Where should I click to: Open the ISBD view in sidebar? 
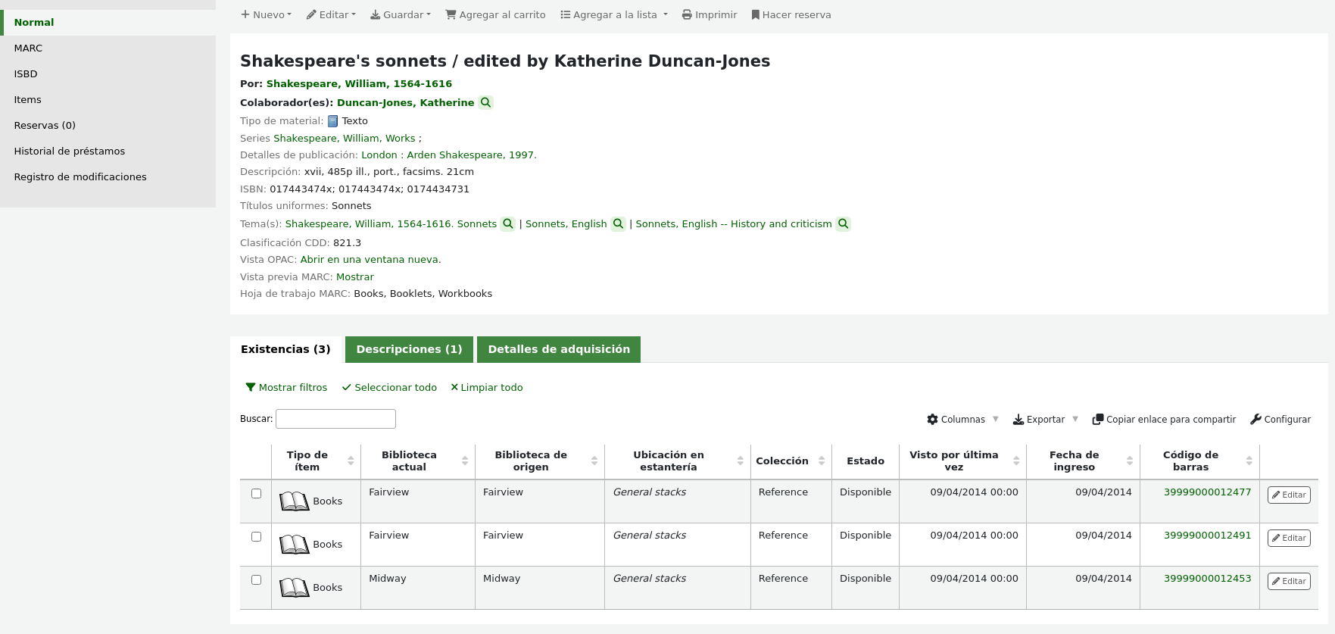click(108, 73)
